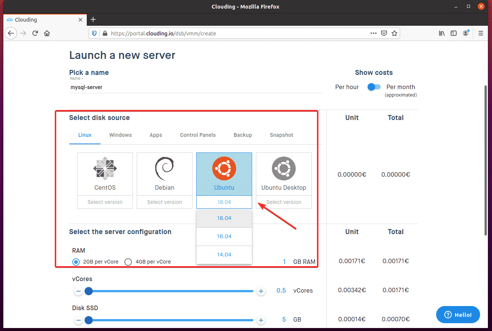Select 4GB per vCore radio option
492x331 pixels.
point(128,262)
